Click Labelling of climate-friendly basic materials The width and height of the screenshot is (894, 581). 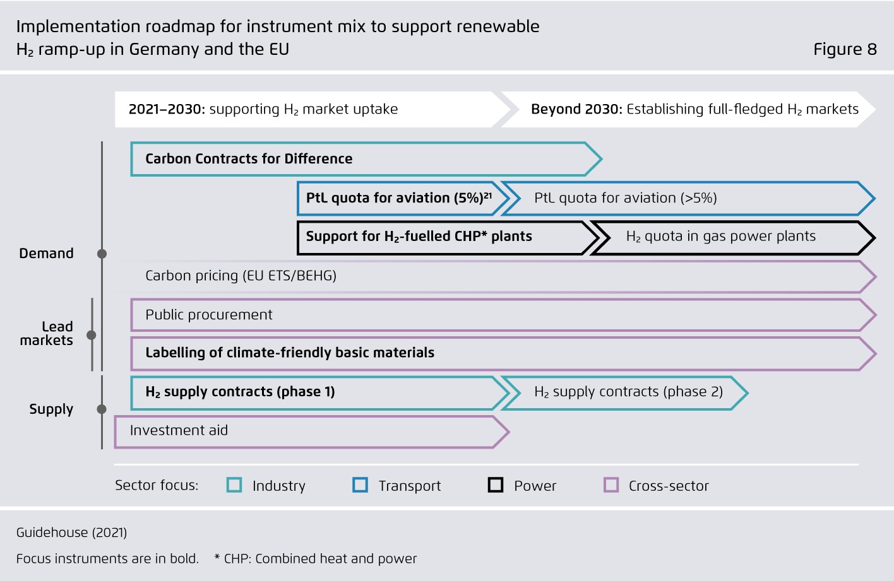point(492,353)
